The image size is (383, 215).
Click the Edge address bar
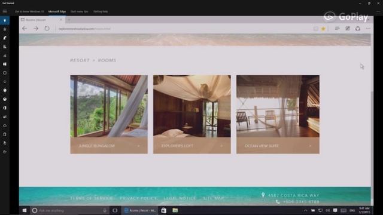pyautogui.click(x=183, y=29)
